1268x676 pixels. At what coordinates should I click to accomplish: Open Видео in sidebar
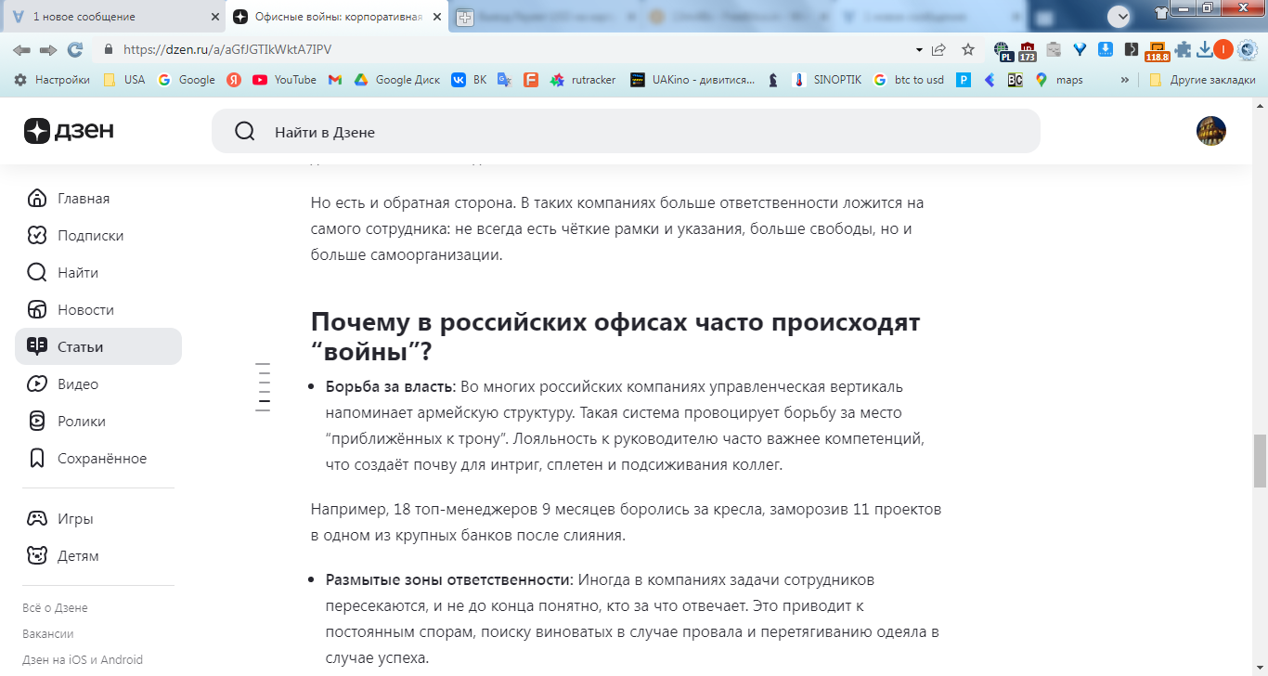[x=98, y=383]
